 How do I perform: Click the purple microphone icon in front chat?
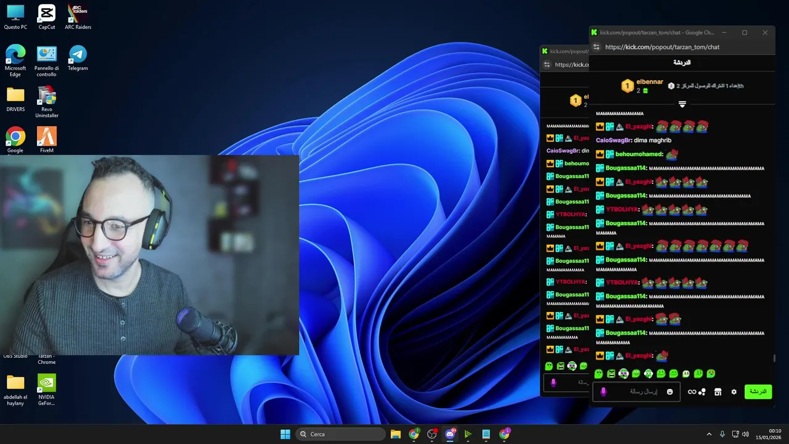(603, 392)
